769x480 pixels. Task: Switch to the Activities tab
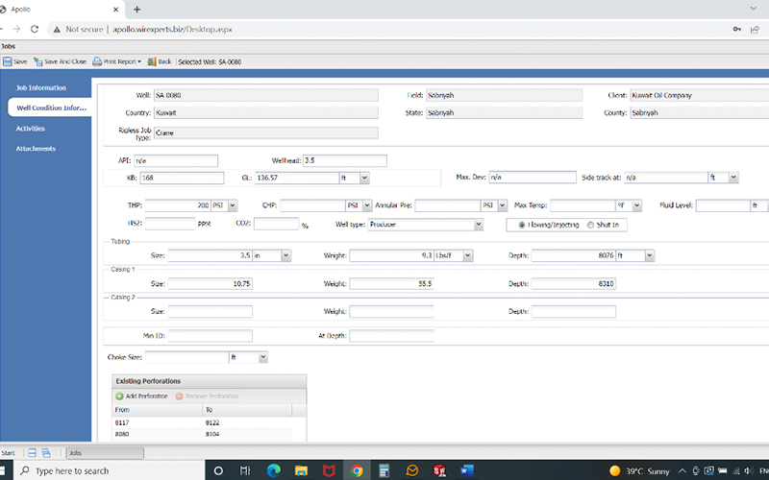click(31, 129)
